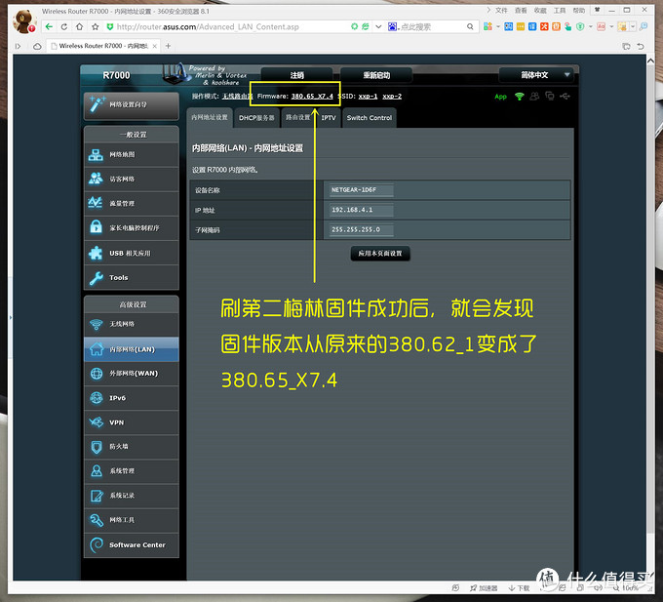
Task: Open USB 相关应用 section
Action: (x=132, y=253)
